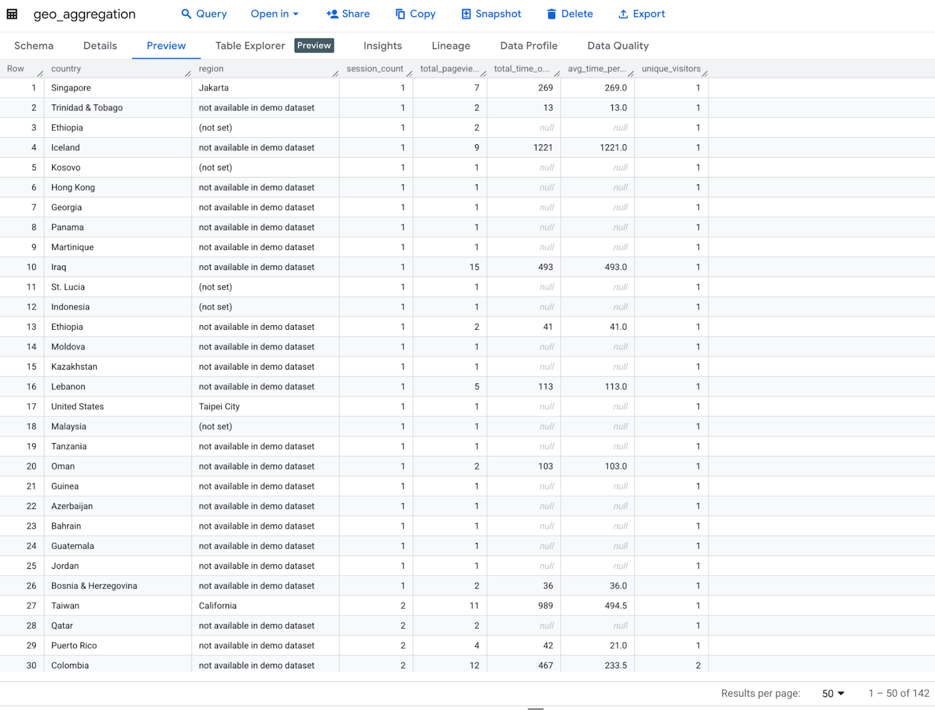
Task: Click the Query magnifier icon
Action: point(186,14)
